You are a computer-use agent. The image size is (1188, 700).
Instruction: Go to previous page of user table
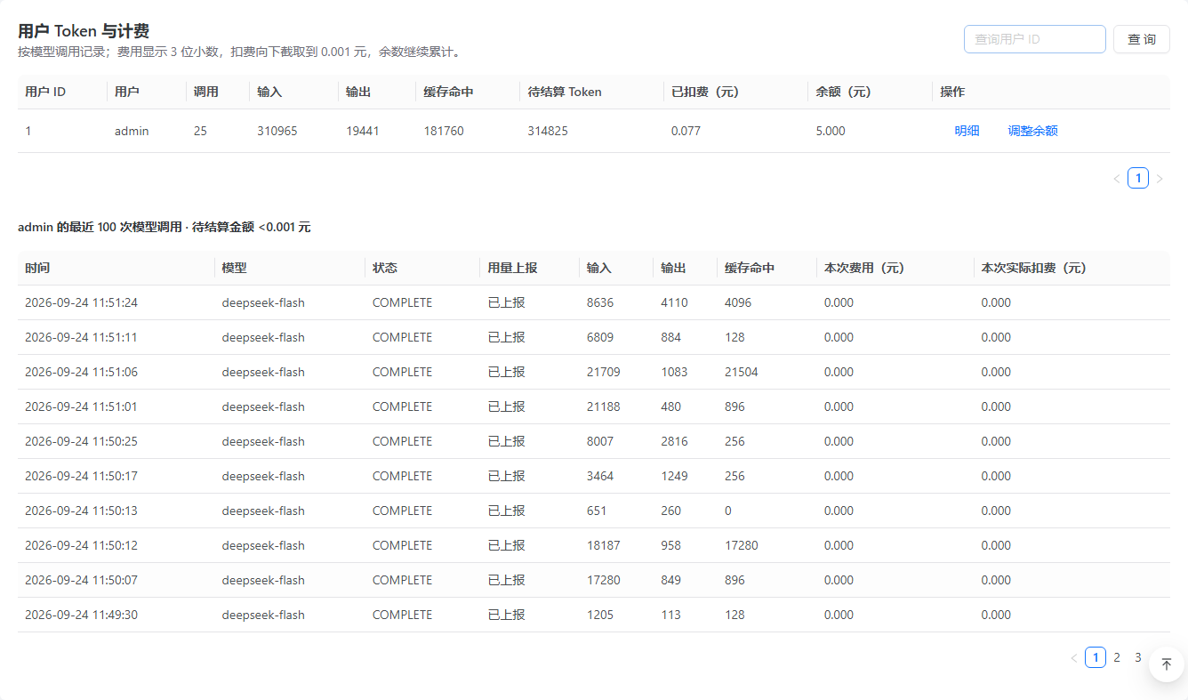pos(1117,179)
